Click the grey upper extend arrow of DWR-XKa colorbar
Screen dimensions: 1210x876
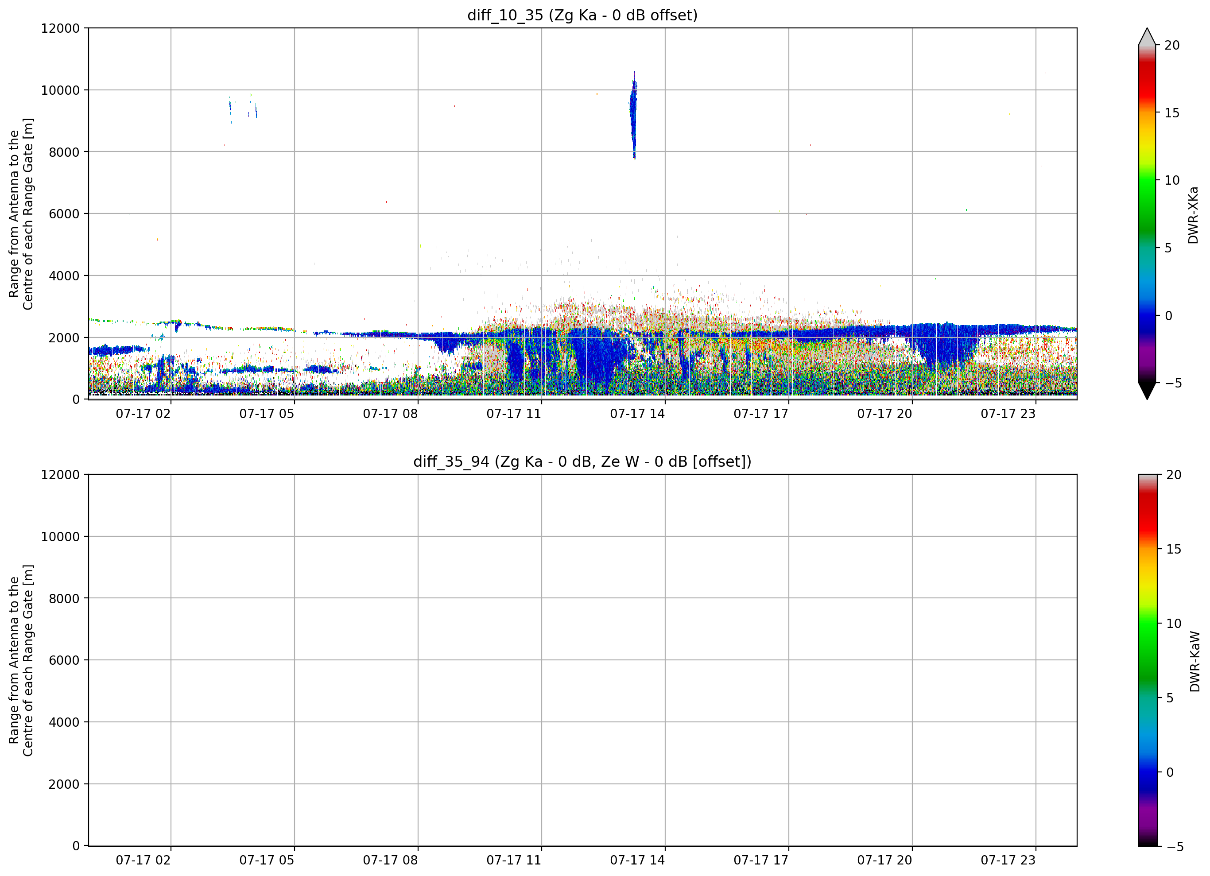[x=1147, y=37]
